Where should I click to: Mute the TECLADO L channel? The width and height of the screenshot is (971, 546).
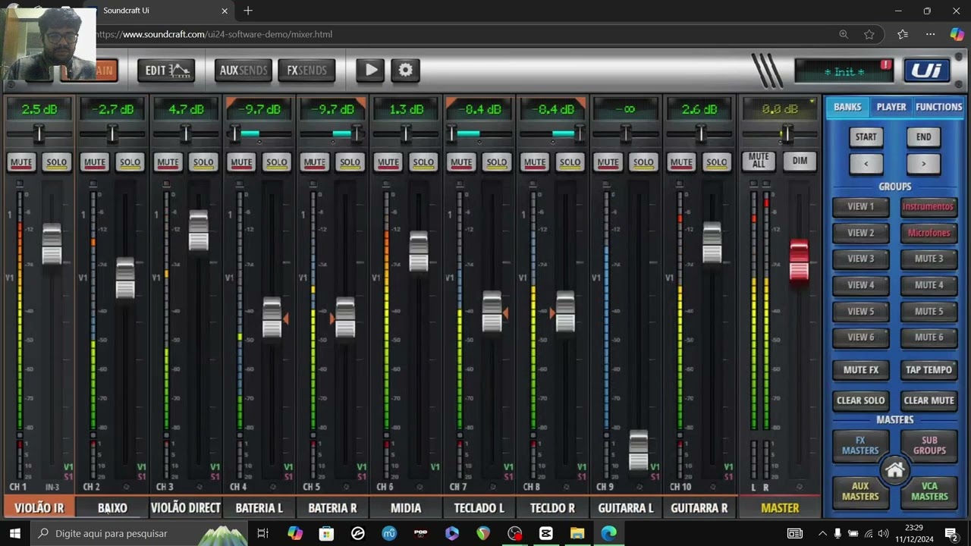[x=461, y=162]
